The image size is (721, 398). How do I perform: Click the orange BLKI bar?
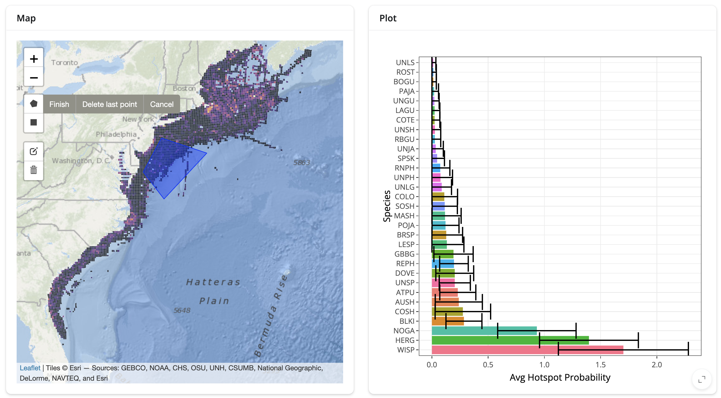(x=448, y=321)
